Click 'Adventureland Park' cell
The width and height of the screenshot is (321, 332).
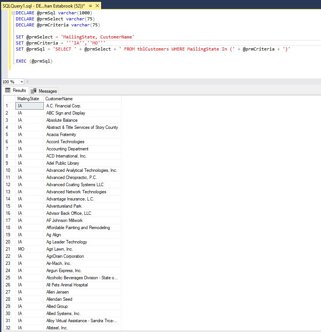83,206
